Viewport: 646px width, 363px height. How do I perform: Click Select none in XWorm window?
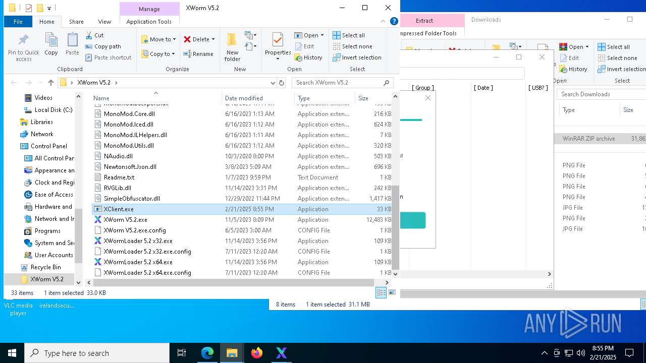click(x=352, y=46)
